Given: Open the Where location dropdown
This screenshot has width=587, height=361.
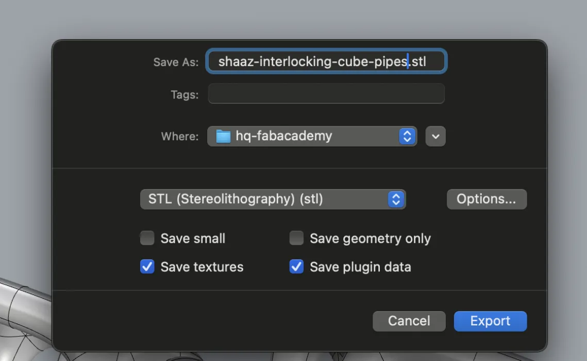Looking at the screenshot, I should [312, 136].
